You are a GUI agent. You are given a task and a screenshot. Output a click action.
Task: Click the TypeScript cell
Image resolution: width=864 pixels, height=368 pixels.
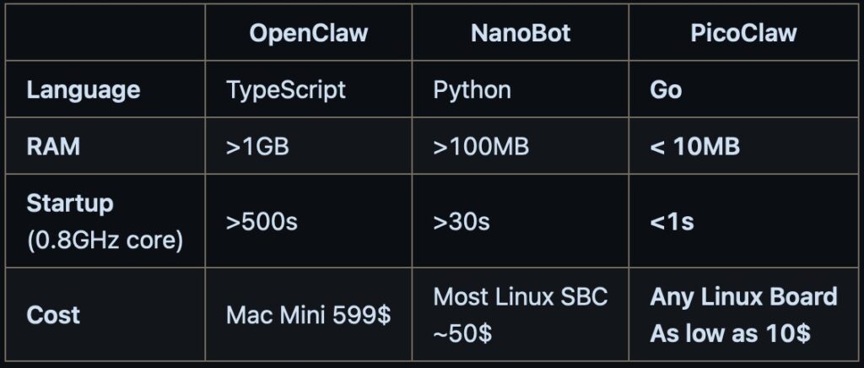pos(286,89)
